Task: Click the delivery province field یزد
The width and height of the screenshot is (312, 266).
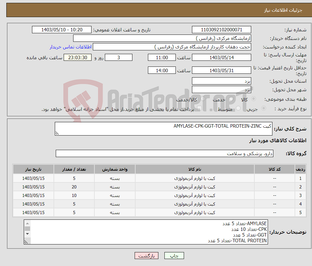Action: pos(221,81)
